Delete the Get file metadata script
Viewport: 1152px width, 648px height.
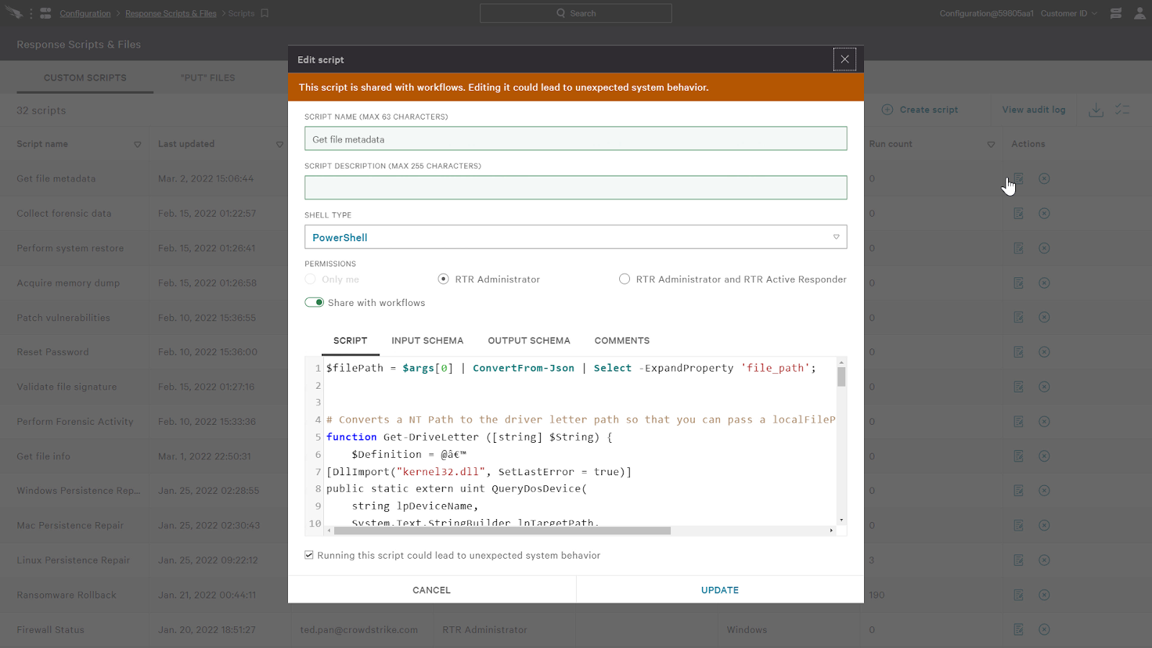[x=1044, y=179]
